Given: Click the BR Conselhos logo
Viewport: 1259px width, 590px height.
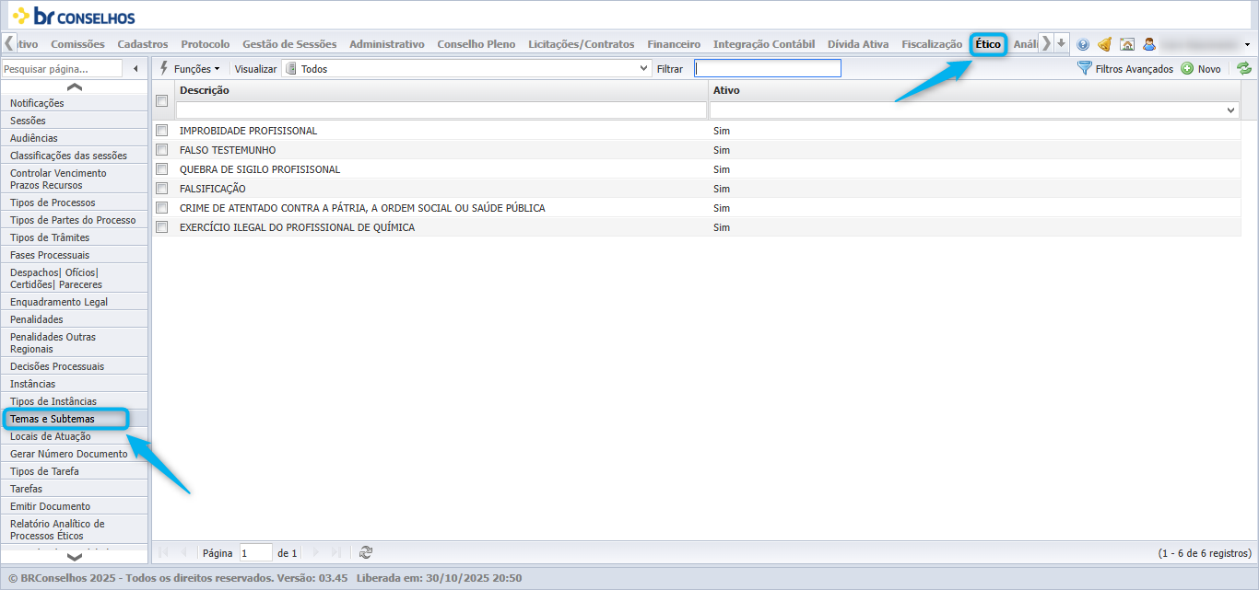Looking at the screenshot, I should click(74, 17).
